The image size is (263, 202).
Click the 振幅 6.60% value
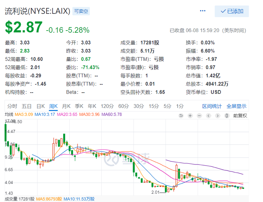pyautogui.click(x=207, y=51)
